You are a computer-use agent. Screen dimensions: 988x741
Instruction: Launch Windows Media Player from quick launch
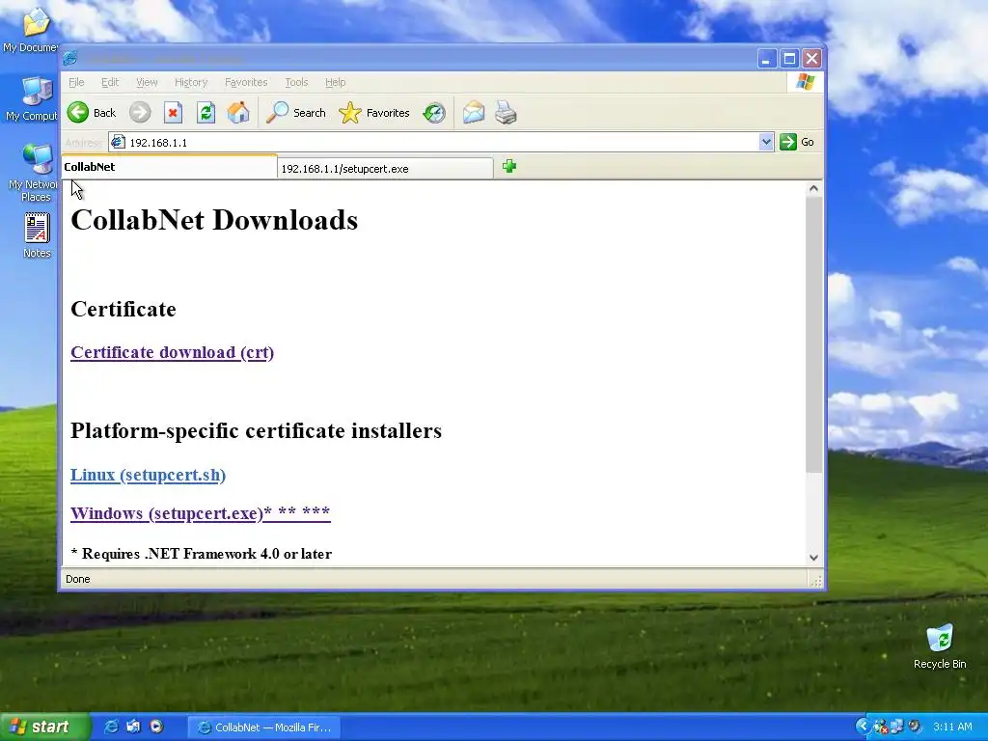coord(156,727)
